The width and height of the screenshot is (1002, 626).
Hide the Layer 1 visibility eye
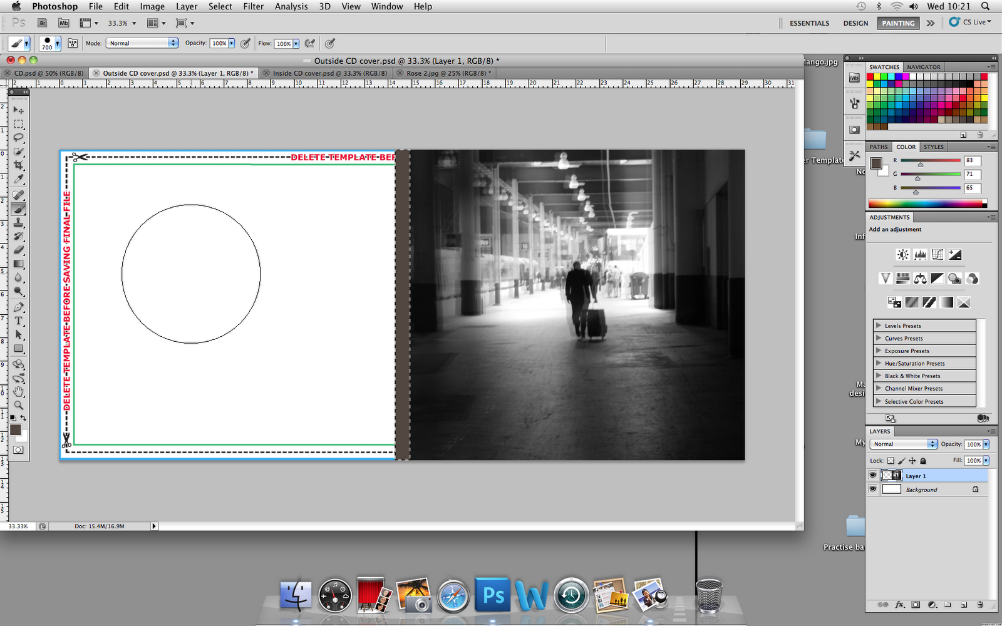coord(873,475)
